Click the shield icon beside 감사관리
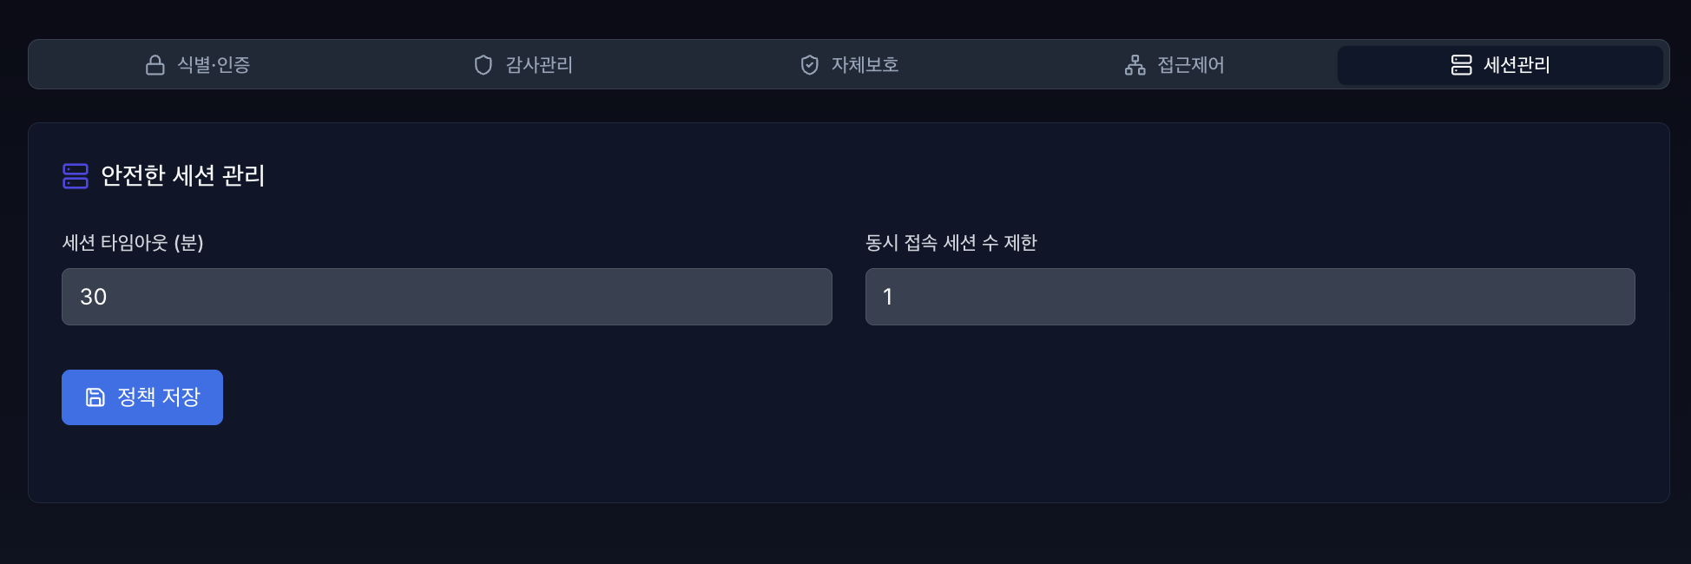 click(483, 64)
